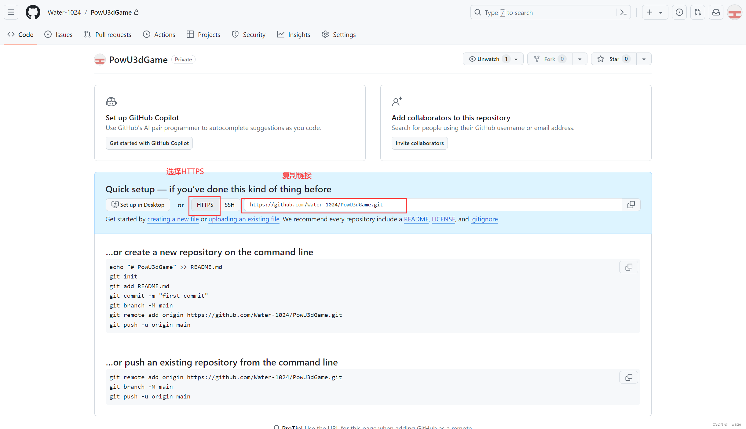Copy the push existing repository commands
The image size is (746, 429).
click(x=628, y=377)
